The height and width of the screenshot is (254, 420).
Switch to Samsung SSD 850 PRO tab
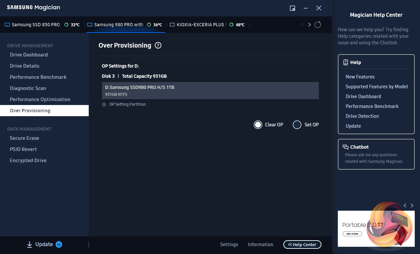click(42, 25)
